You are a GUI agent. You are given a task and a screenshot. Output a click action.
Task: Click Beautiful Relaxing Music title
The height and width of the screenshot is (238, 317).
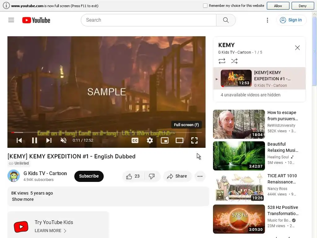point(283,147)
